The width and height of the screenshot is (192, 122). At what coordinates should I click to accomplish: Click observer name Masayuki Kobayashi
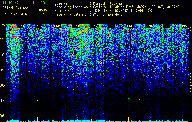[110, 3]
